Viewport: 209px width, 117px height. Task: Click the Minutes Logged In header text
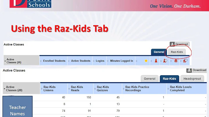[122, 61]
